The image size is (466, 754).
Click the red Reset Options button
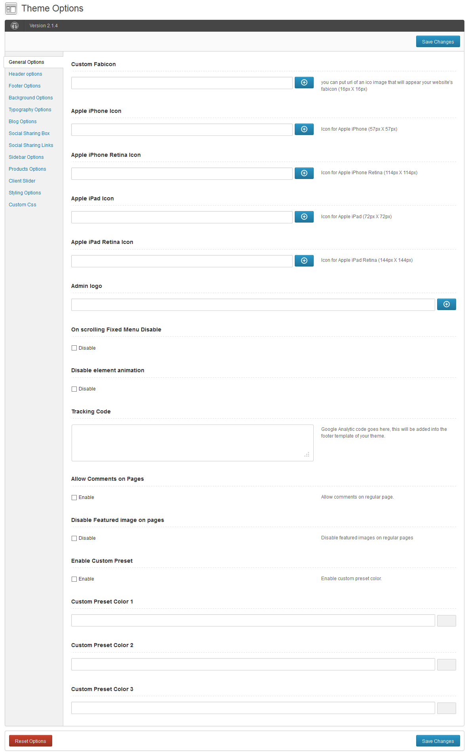pos(30,741)
